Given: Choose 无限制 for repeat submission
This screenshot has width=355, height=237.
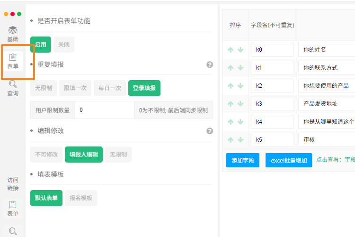Looking at the screenshot, I should point(44,88).
